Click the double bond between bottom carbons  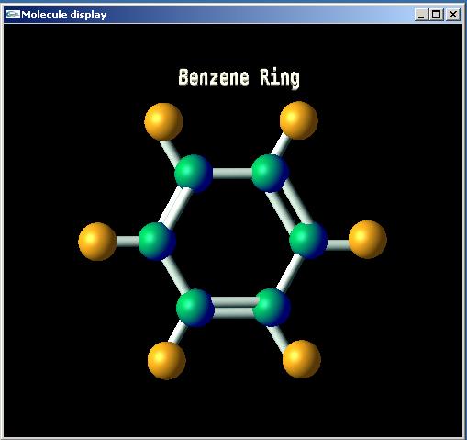[233, 308]
